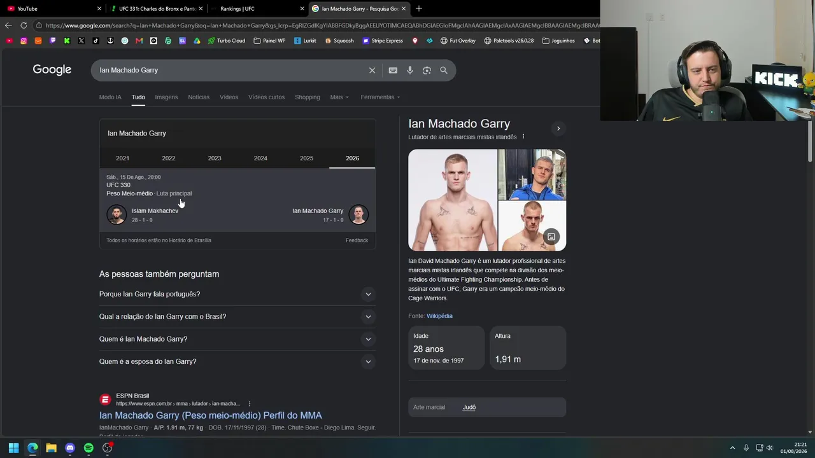The image size is (815, 458).
Task: Click the page vertical scrollbar
Action: (x=811, y=142)
